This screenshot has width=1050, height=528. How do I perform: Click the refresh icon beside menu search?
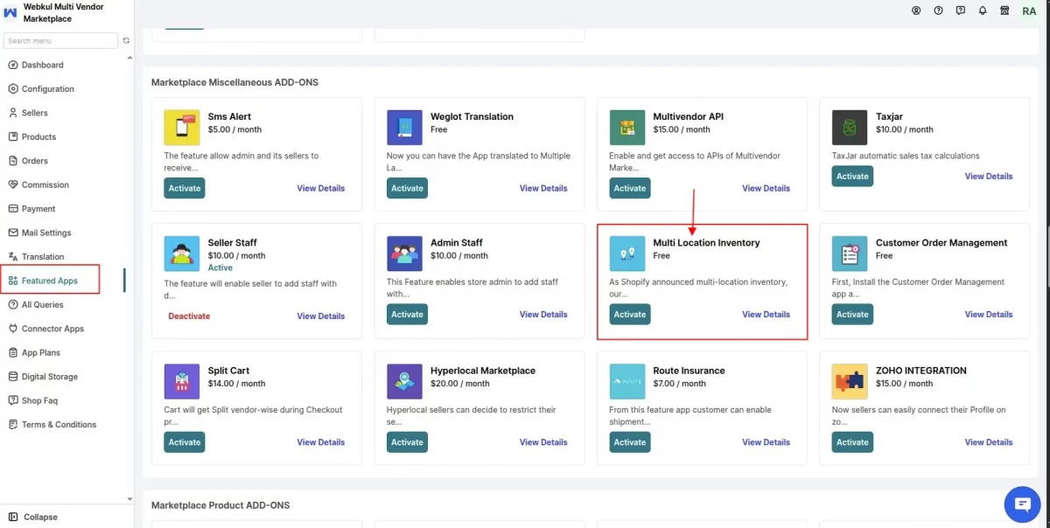pos(126,41)
